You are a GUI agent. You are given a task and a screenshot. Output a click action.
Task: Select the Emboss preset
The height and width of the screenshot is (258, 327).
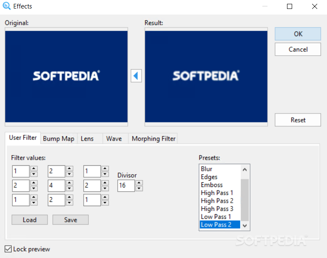click(x=220, y=185)
